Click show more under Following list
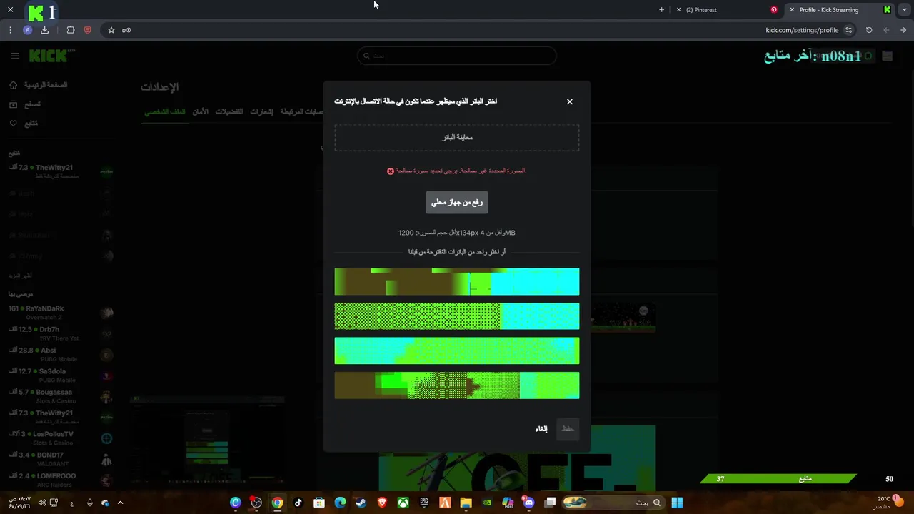914x514 pixels. pyautogui.click(x=20, y=276)
